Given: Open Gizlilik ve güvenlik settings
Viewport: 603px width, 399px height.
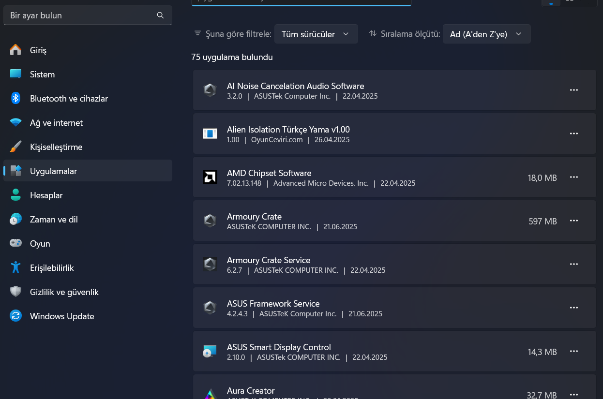Looking at the screenshot, I should (x=88, y=292).
